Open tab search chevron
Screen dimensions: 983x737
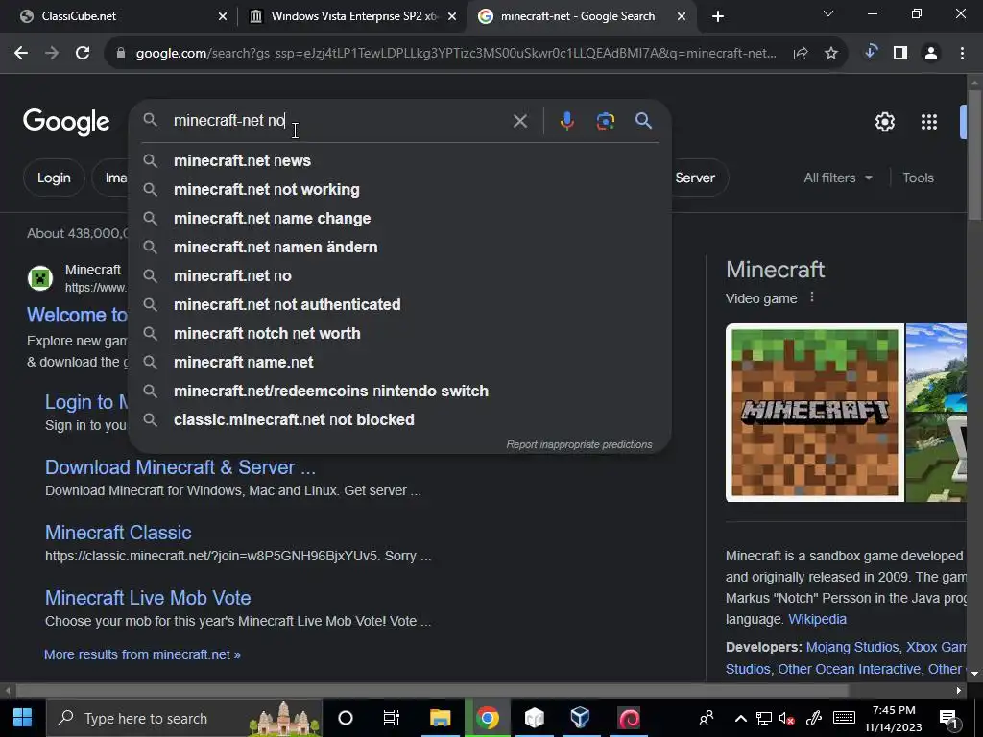point(828,13)
